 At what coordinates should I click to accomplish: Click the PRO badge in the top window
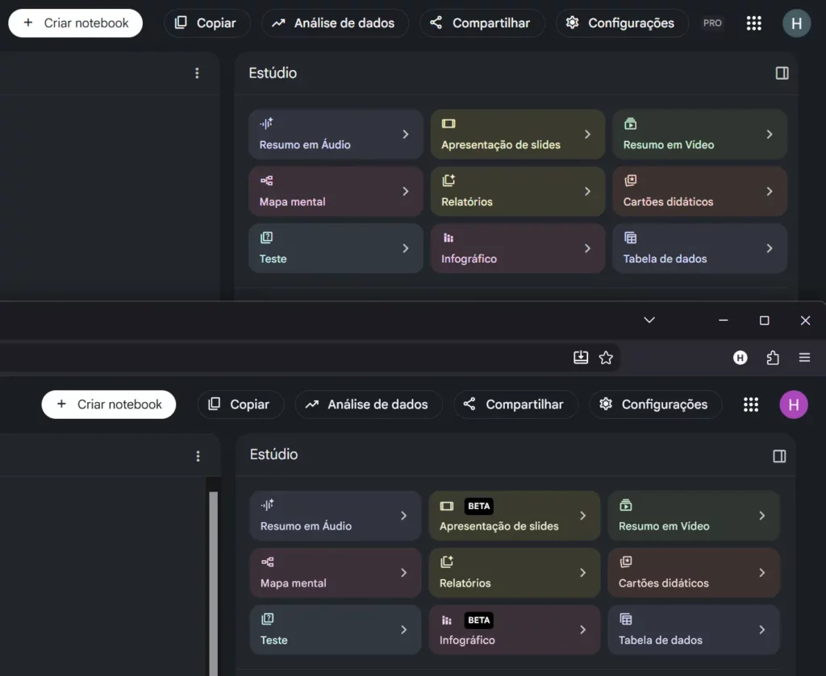coord(712,23)
